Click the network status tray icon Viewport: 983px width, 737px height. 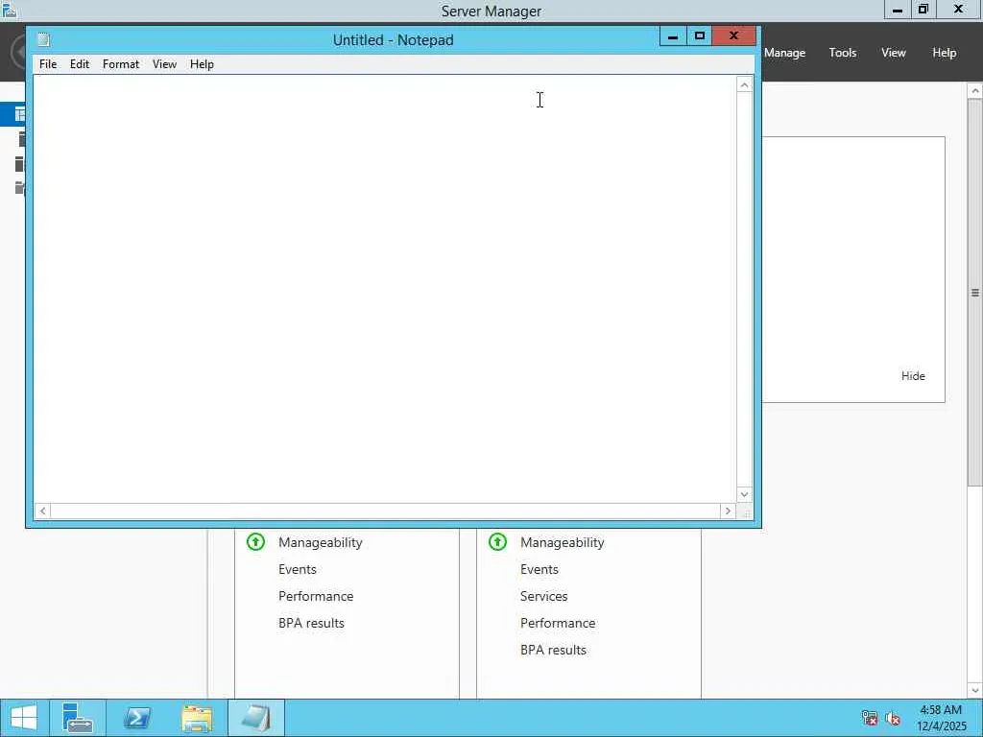coord(869,718)
